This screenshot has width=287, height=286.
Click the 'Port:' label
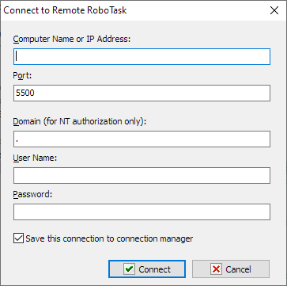pyautogui.click(x=22, y=75)
